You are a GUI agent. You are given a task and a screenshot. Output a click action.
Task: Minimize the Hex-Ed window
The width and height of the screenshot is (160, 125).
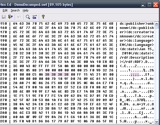pos(143,5)
